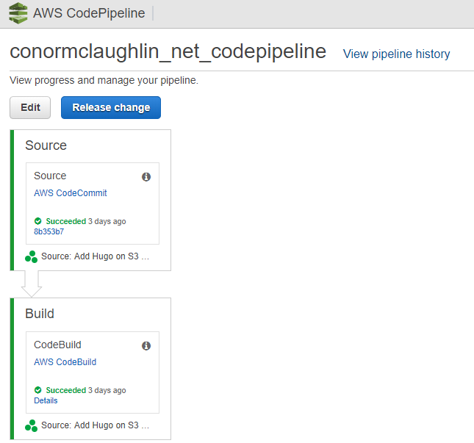This screenshot has width=474, height=443.
Task: Open View pipeline history link
Action: tap(396, 54)
